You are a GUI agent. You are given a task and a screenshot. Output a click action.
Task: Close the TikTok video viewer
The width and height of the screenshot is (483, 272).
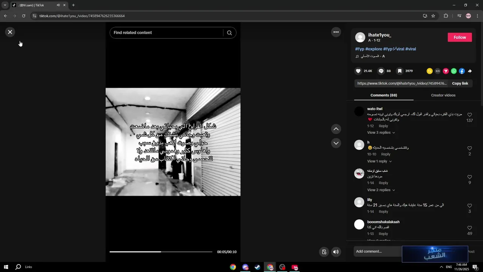(x=10, y=32)
